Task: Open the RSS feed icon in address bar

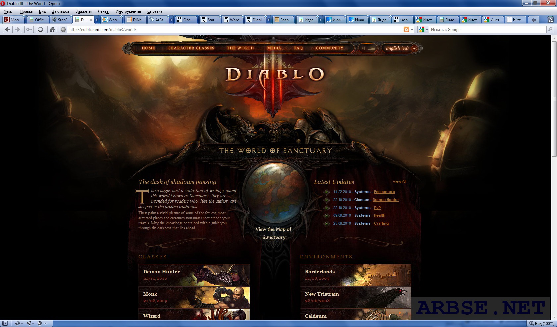Action: click(406, 29)
